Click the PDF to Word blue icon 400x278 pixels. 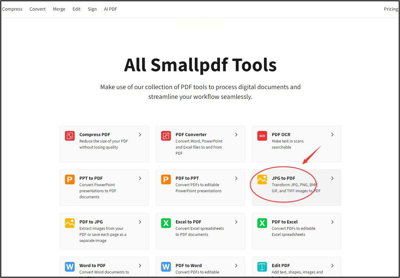click(x=166, y=267)
